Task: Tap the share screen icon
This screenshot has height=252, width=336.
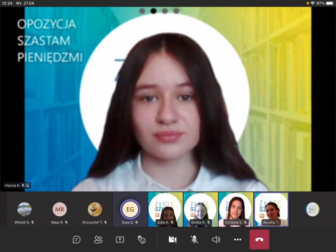Action: click(120, 239)
